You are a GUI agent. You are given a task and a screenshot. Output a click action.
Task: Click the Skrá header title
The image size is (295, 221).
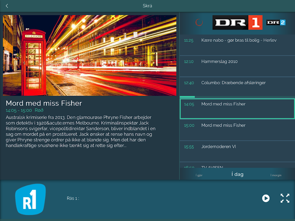[x=147, y=6]
